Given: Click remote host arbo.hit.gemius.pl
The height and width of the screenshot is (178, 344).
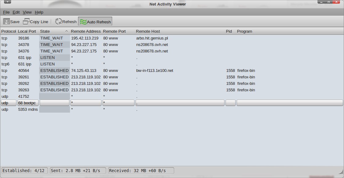Looking at the screenshot, I should pos(152,38).
